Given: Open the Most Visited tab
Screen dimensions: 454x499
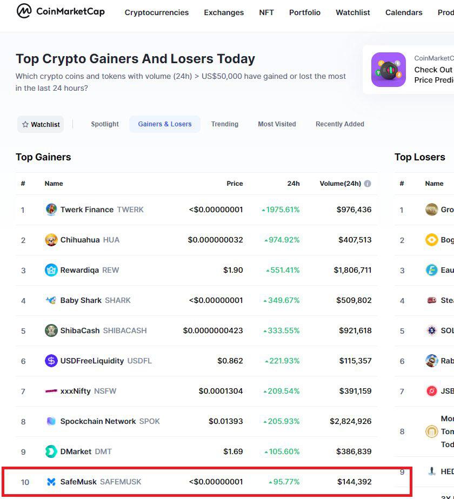Looking at the screenshot, I should (x=277, y=124).
